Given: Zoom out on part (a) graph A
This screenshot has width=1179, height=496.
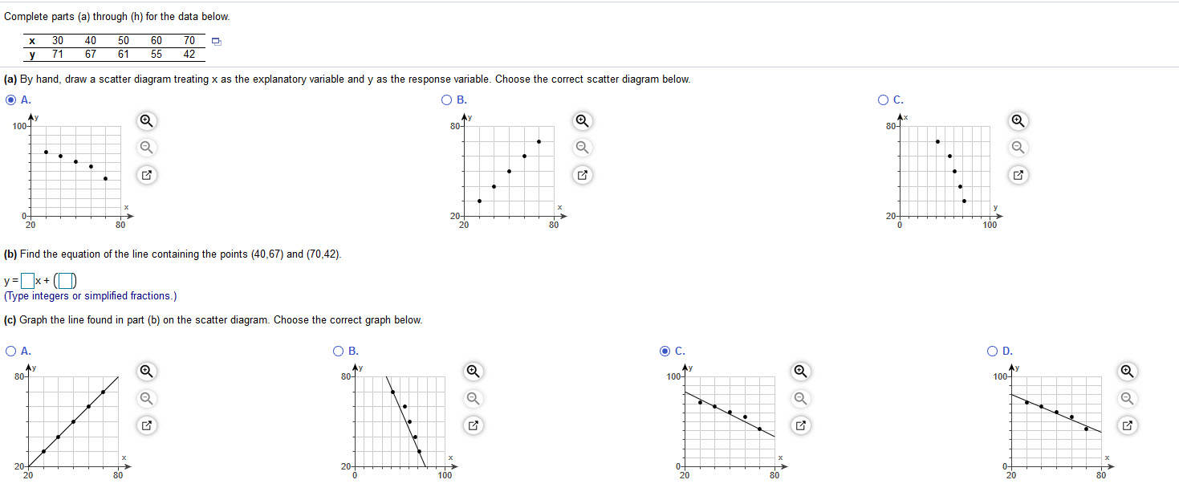Looking at the screenshot, I should [x=145, y=148].
